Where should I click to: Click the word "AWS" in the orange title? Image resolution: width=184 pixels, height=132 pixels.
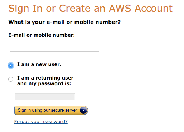click(x=120, y=9)
